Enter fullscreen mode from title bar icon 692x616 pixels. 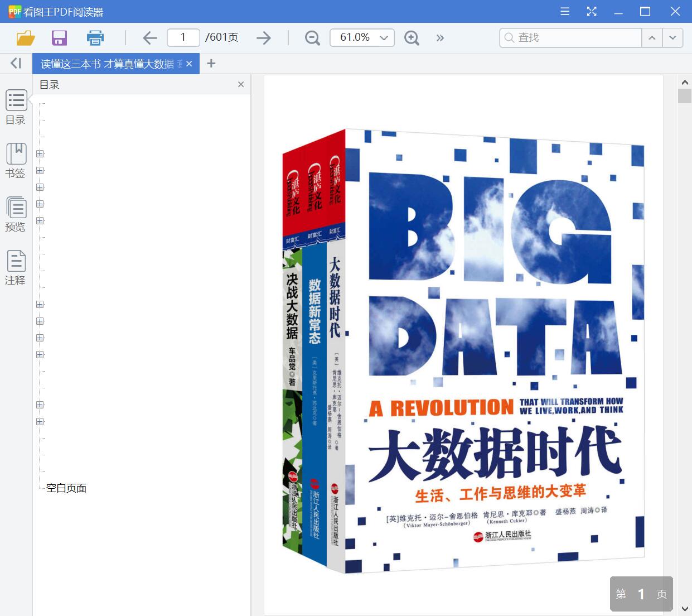(592, 11)
